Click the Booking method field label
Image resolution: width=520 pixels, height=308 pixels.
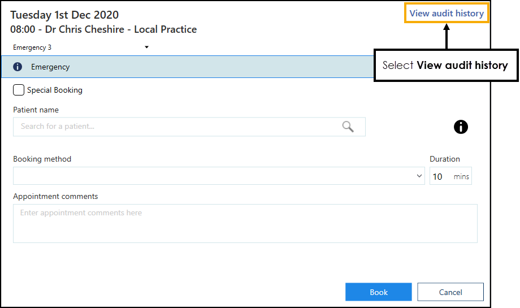(42, 159)
